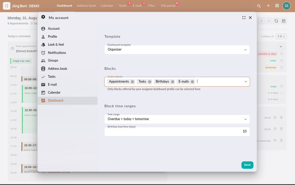Go to previous day arrow
This screenshot has width=295, height=185.
point(261,21)
